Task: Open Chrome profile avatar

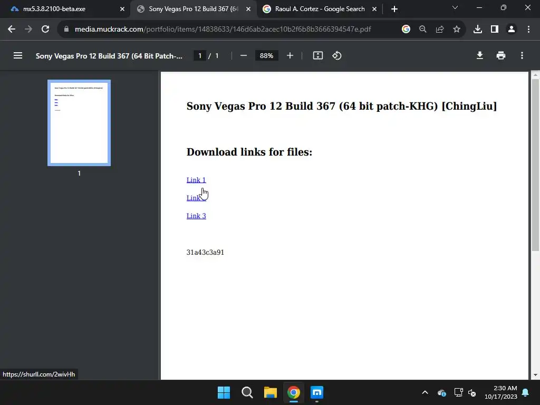Action: coord(512,30)
